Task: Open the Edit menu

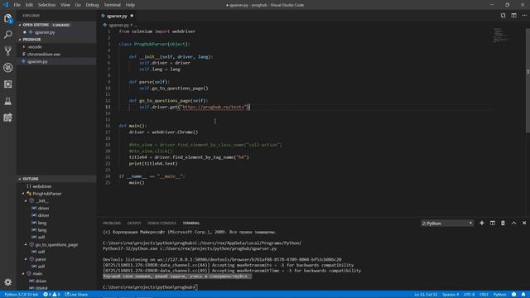Action: pos(29,5)
